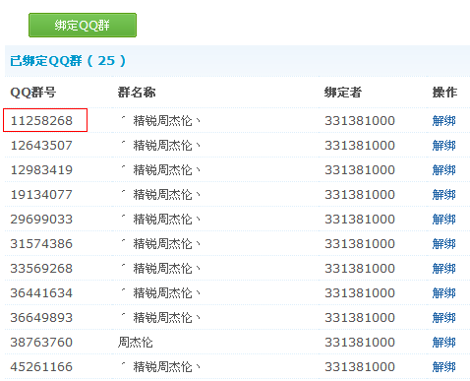This screenshot has width=470, height=381.
Task: Select QQ group number 45261166
Action: pos(41,367)
